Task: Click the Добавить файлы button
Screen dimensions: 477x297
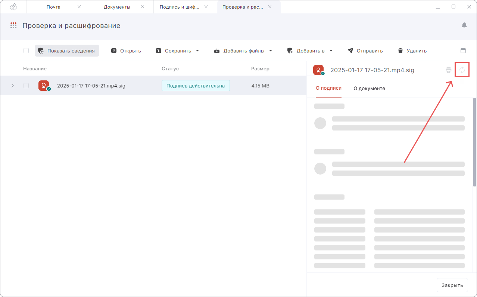Action: (x=239, y=51)
